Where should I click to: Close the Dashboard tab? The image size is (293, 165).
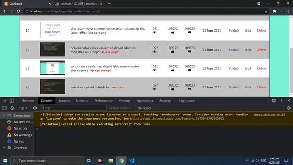click(x=50, y=4)
